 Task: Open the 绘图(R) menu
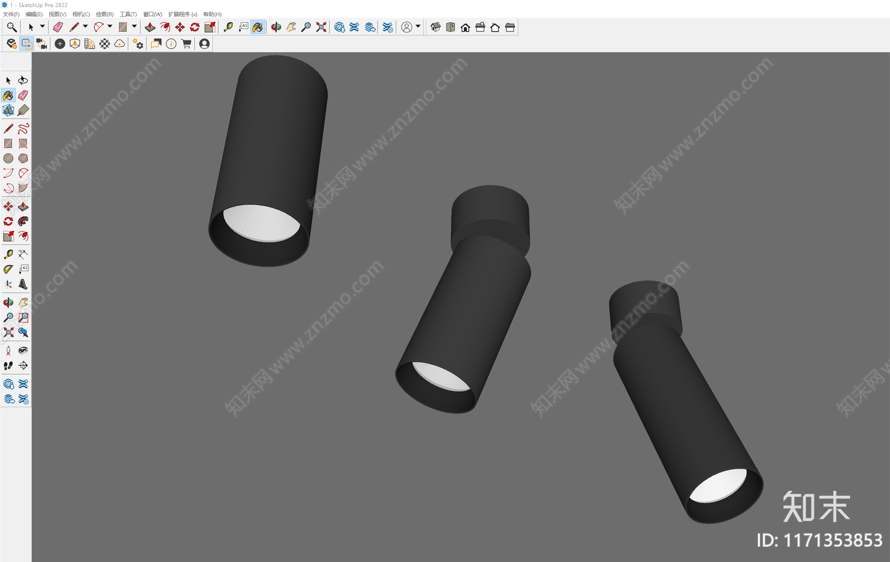[x=105, y=14]
